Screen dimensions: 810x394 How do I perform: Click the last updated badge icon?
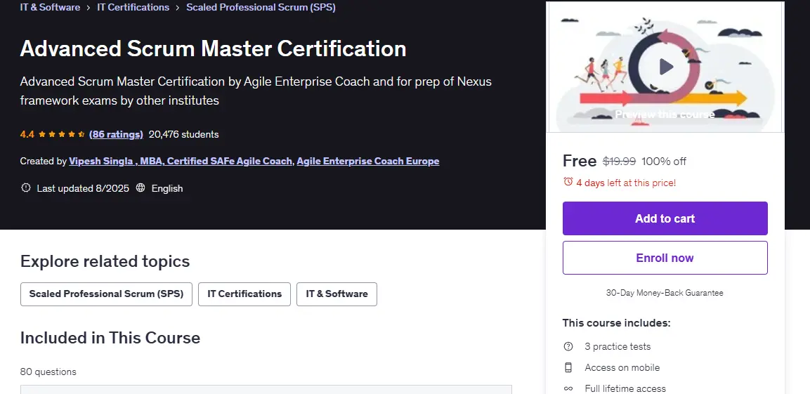[26, 188]
